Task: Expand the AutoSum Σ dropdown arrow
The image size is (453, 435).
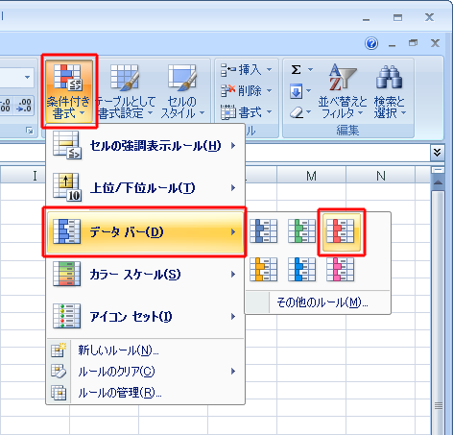Action: pyautogui.click(x=310, y=69)
